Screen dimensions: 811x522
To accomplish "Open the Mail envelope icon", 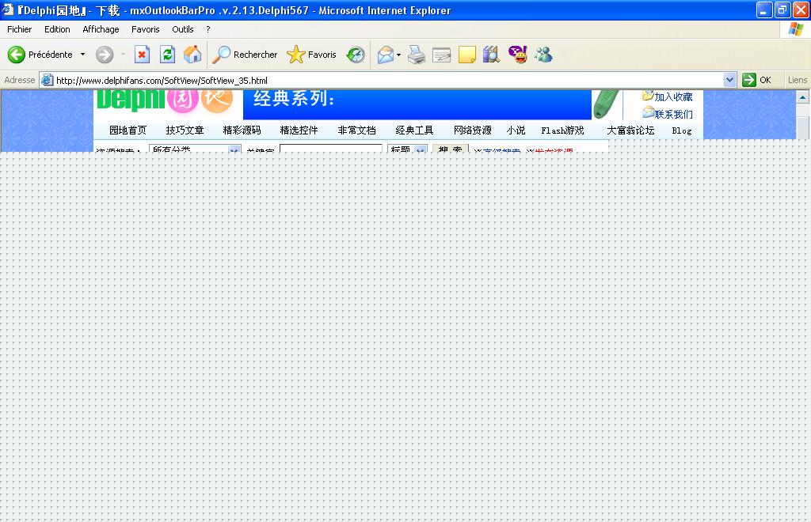I will 386,55.
